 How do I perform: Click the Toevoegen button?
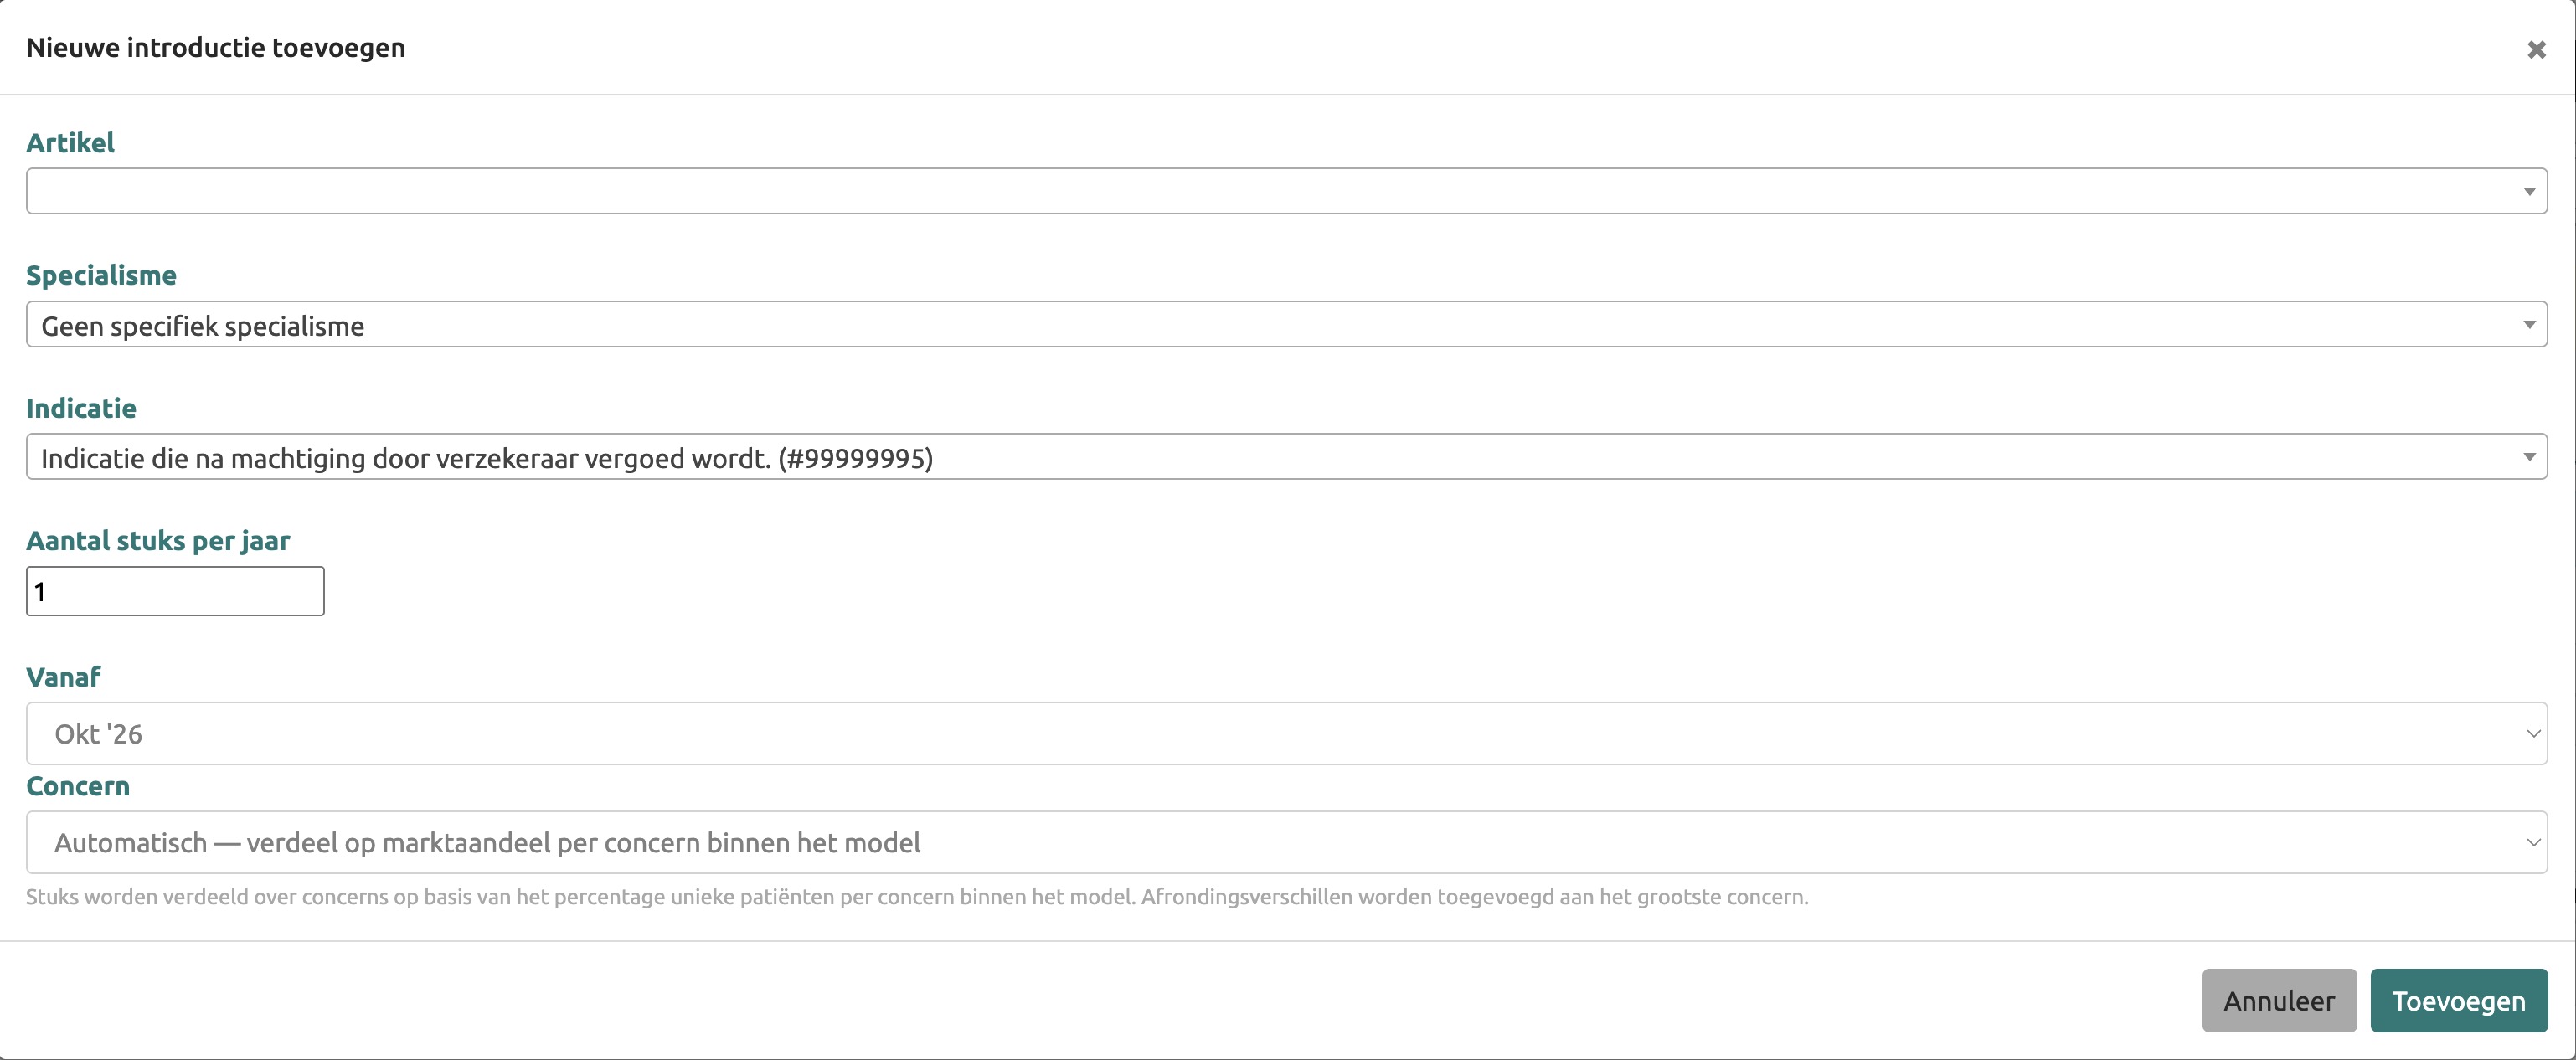point(2458,1000)
